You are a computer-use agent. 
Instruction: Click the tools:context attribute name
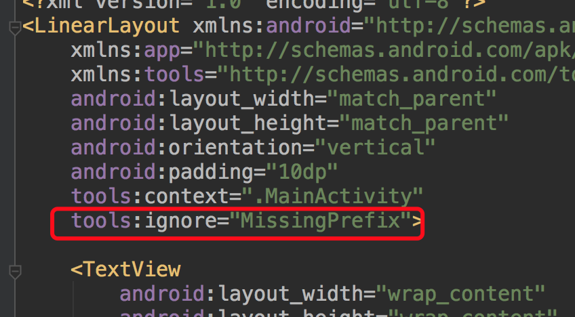point(150,196)
